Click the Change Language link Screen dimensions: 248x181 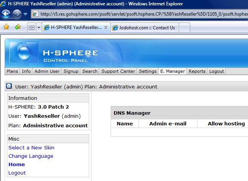[31, 156]
